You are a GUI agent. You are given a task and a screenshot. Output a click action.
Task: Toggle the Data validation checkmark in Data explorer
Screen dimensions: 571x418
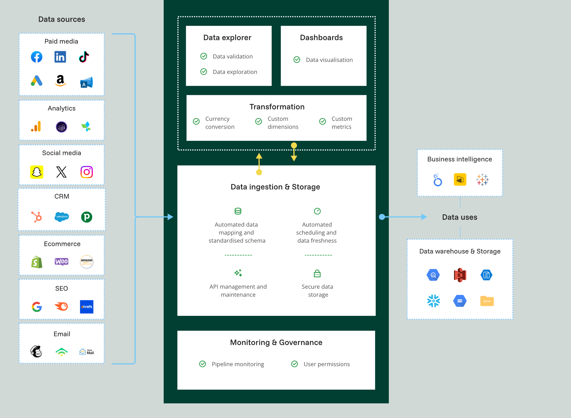pyautogui.click(x=204, y=56)
